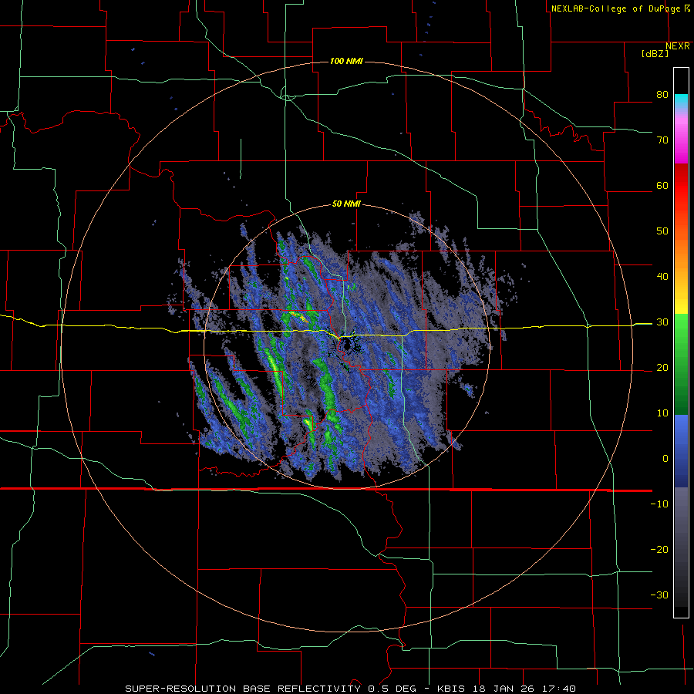Select the -20 value on the dBZ scale
Viewport: 694px width, 694px height.
(659, 550)
